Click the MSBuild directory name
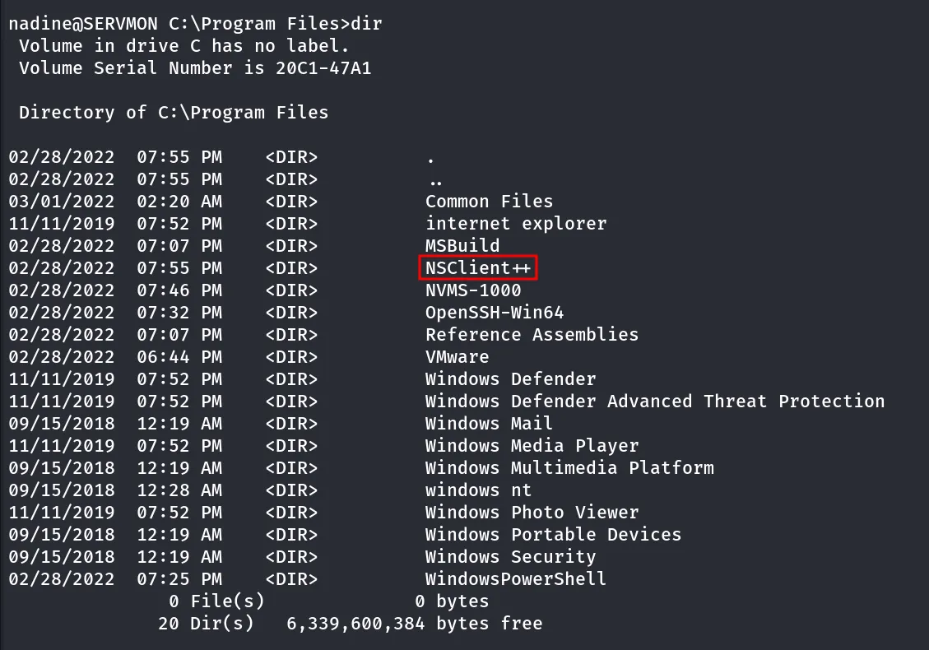The image size is (929, 650). 462,246
